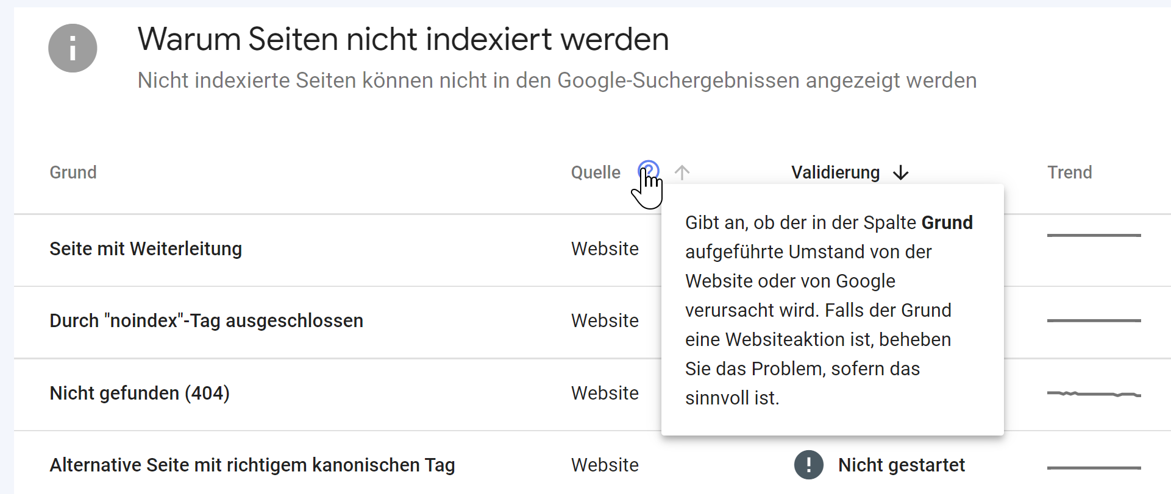The width and height of the screenshot is (1171, 494).
Task: Open the row Nicht gefunden (404)
Action: [140, 393]
